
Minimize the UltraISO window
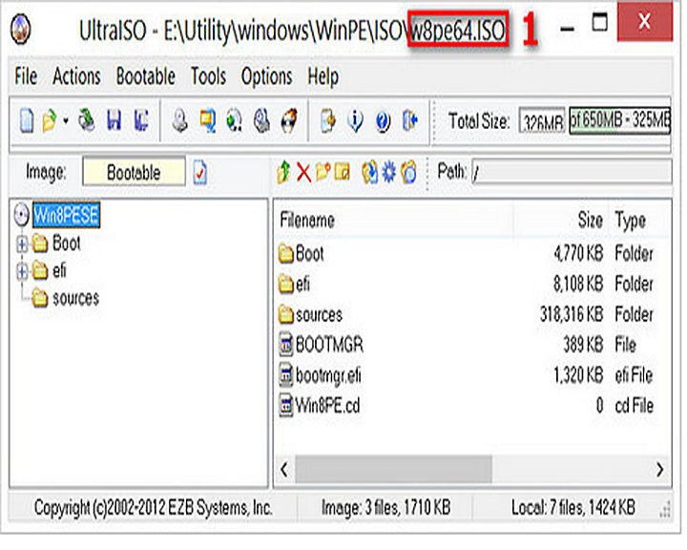pyautogui.click(x=567, y=27)
